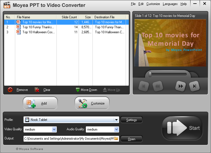
Task: Click PowerPoint icon of Top 10 movies file
Action: [19, 22]
